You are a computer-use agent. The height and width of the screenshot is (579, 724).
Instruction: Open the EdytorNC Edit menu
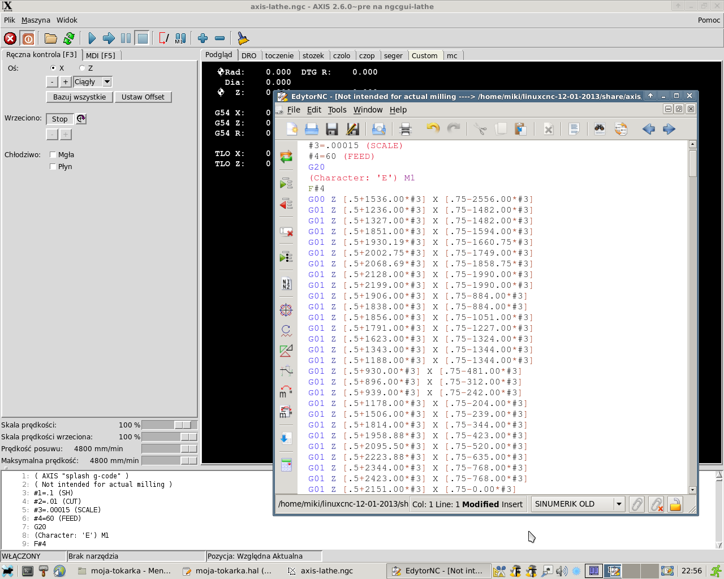[x=314, y=110]
